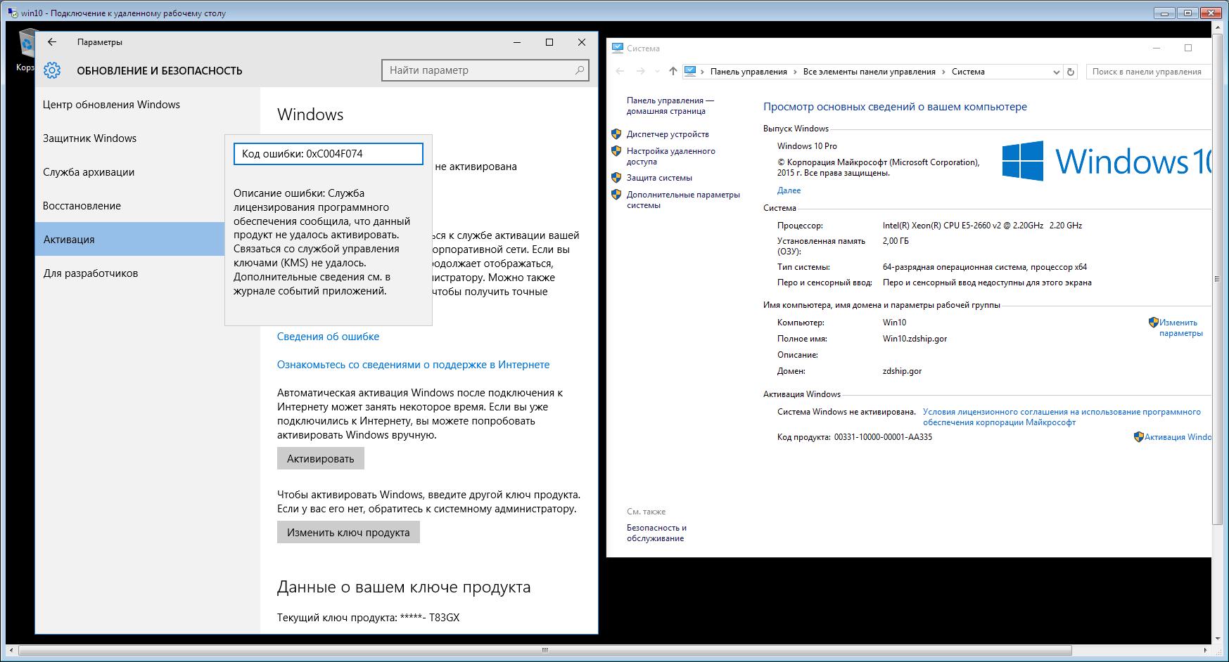The height and width of the screenshot is (662, 1229).
Task: Expand breadcrumb arrow after Control Panel
Action: pyautogui.click(x=795, y=72)
